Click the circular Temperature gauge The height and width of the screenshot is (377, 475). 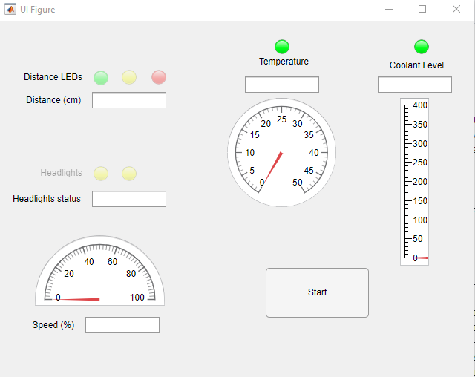click(x=281, y=152)
